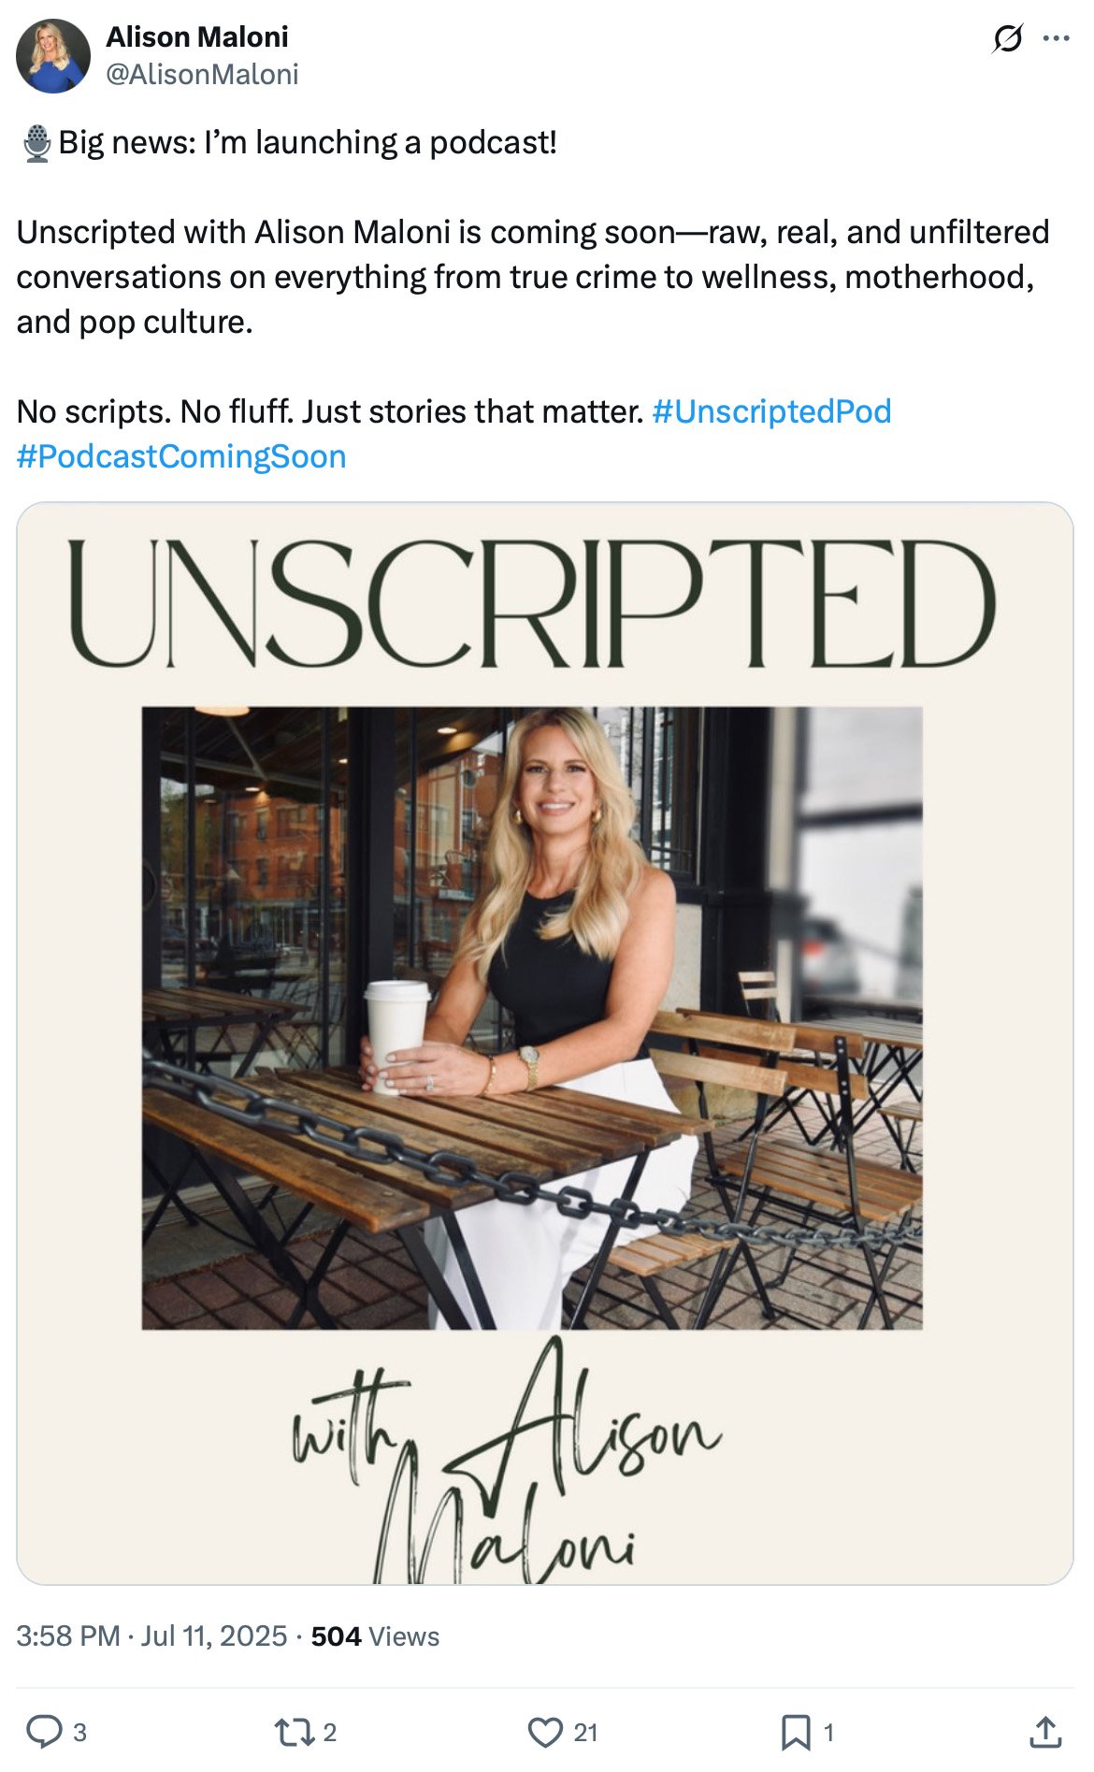Open the more options ellipsis menu
1094x1772 pixels.
click(x=1058, y=39)
